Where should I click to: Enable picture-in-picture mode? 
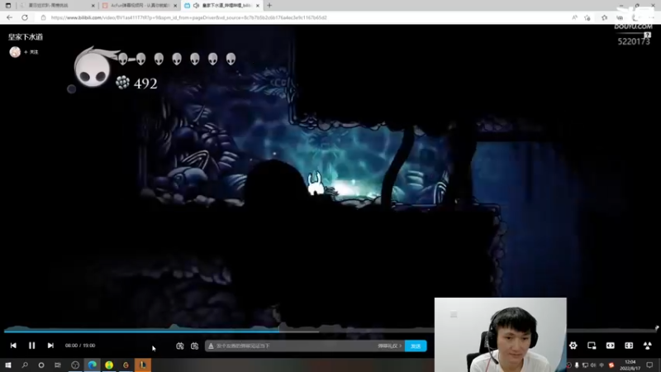(x=592, y=346)
